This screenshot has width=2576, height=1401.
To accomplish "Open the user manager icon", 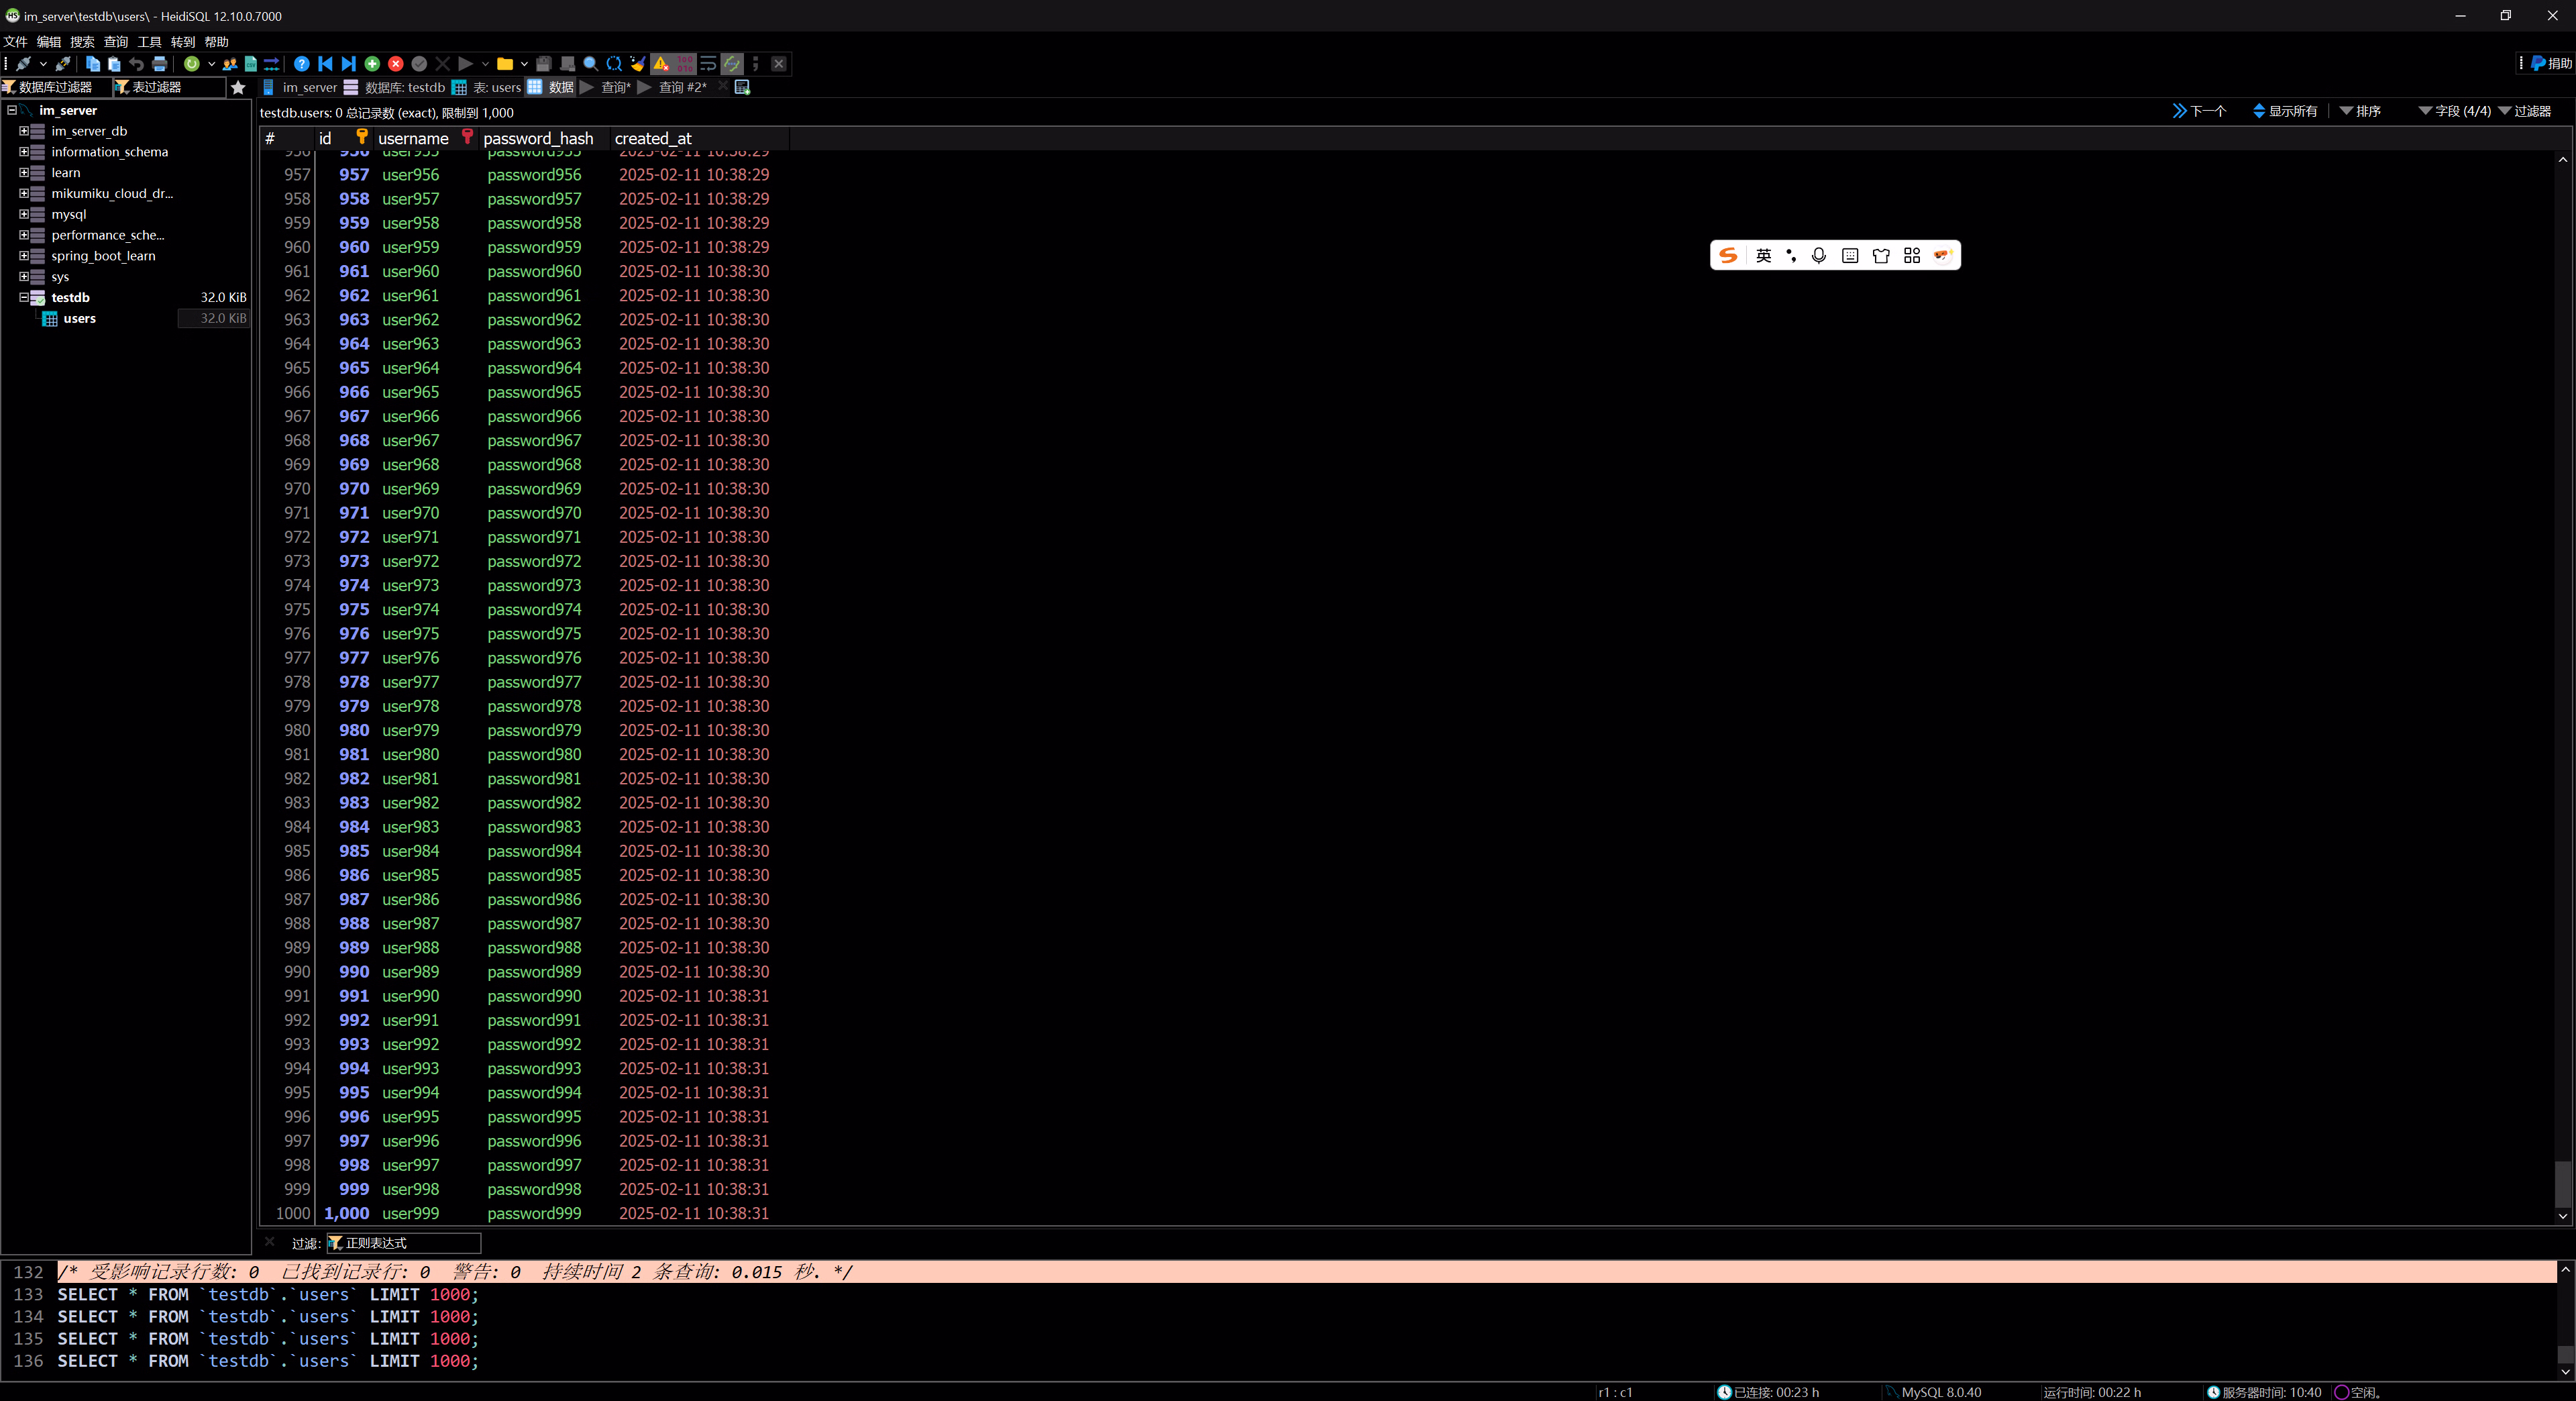I will pyautogui.click(x=230, y=64).
